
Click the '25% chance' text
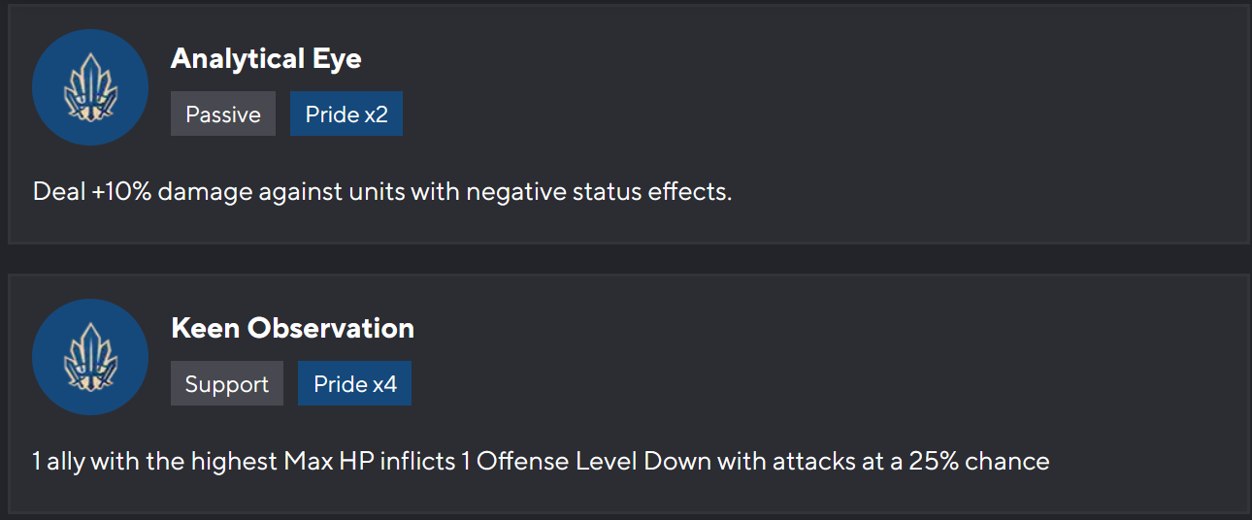[x=978, y=461]
